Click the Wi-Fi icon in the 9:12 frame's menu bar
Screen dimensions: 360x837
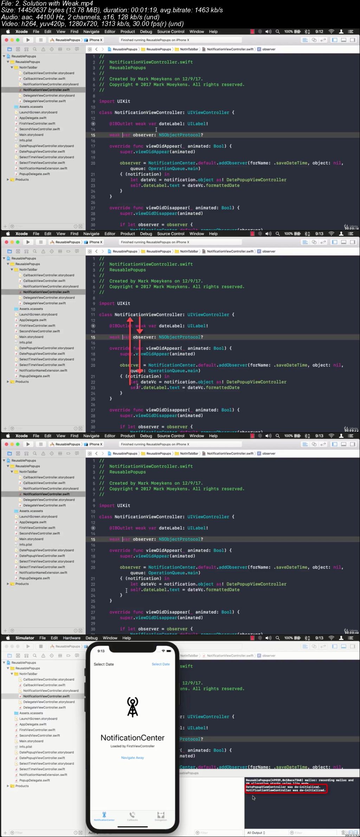click(x=331, y=32)
